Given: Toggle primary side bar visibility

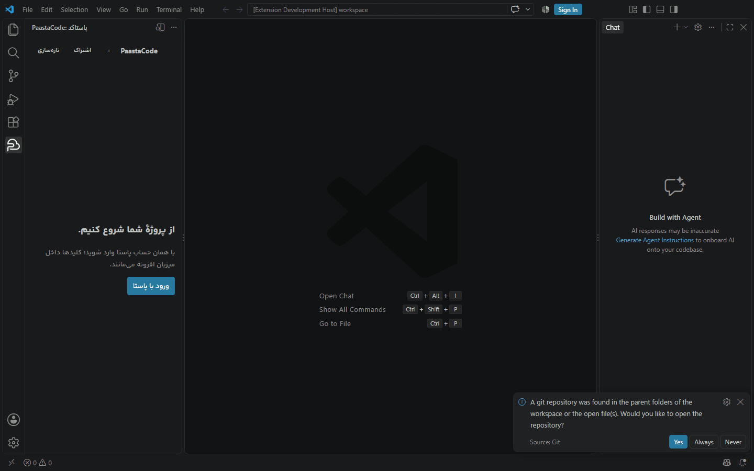Looking at the screenshot, I should 647,9.
